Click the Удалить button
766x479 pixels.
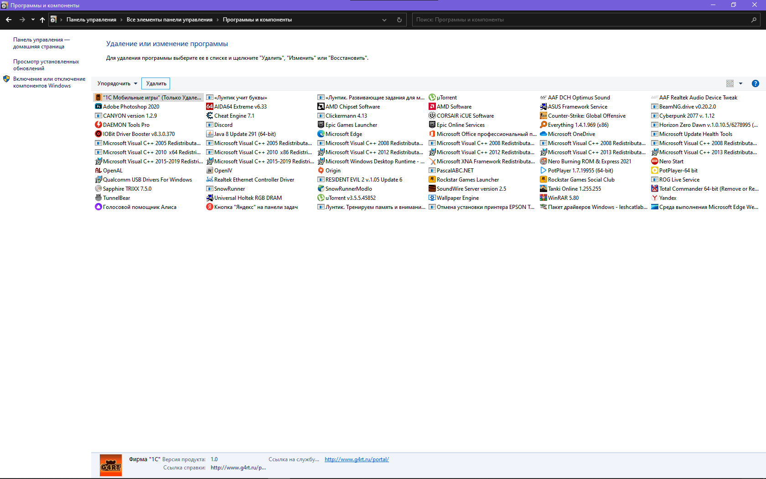(156, 83)
